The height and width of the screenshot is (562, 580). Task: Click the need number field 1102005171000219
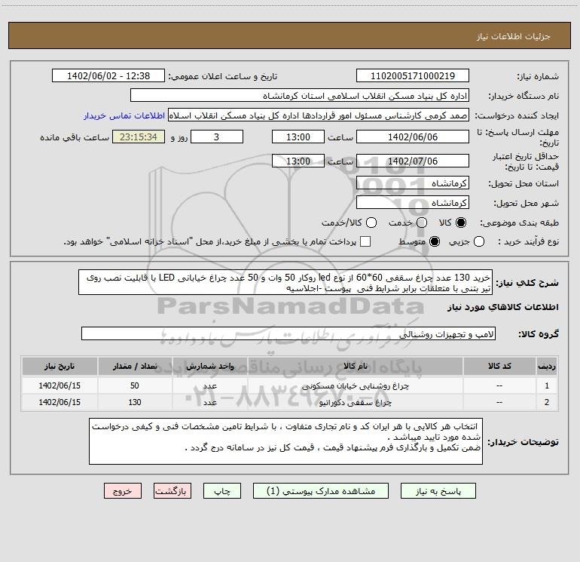point(413,75)
